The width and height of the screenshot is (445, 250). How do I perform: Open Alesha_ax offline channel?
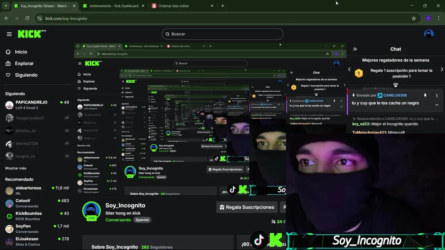[37, 131]
